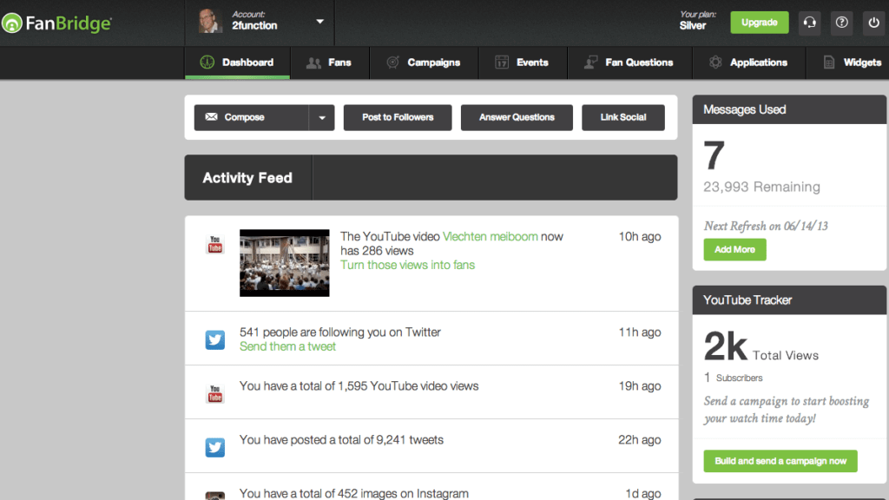The width and height of the screenshot is (889, 500).
Task: Open help with the question mark icon
Action: point(841,23)
